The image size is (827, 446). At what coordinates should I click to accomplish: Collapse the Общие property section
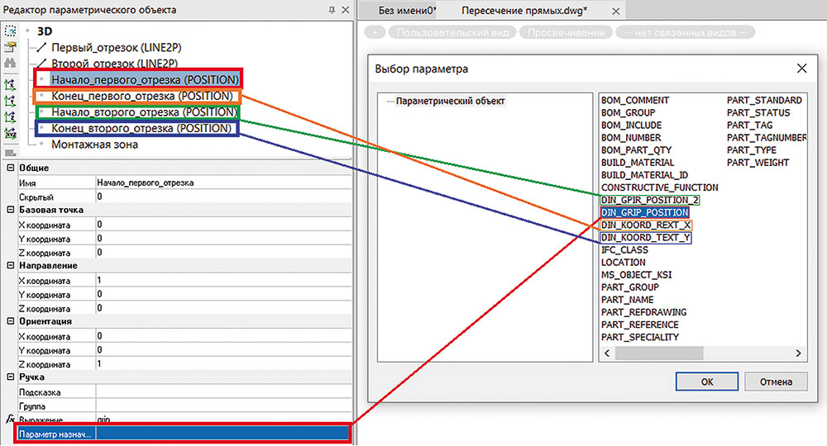click(x=11, y=168)
